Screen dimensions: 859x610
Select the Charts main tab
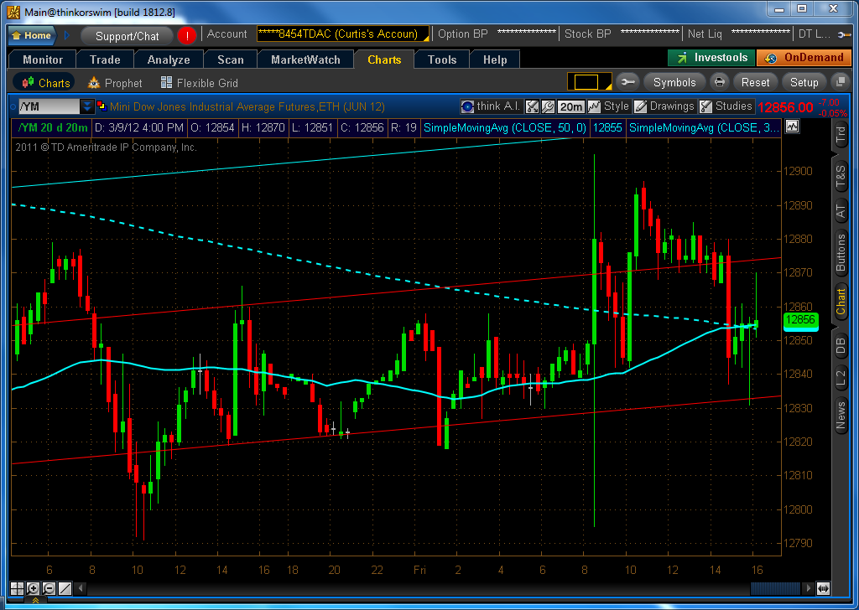(384, 59)
